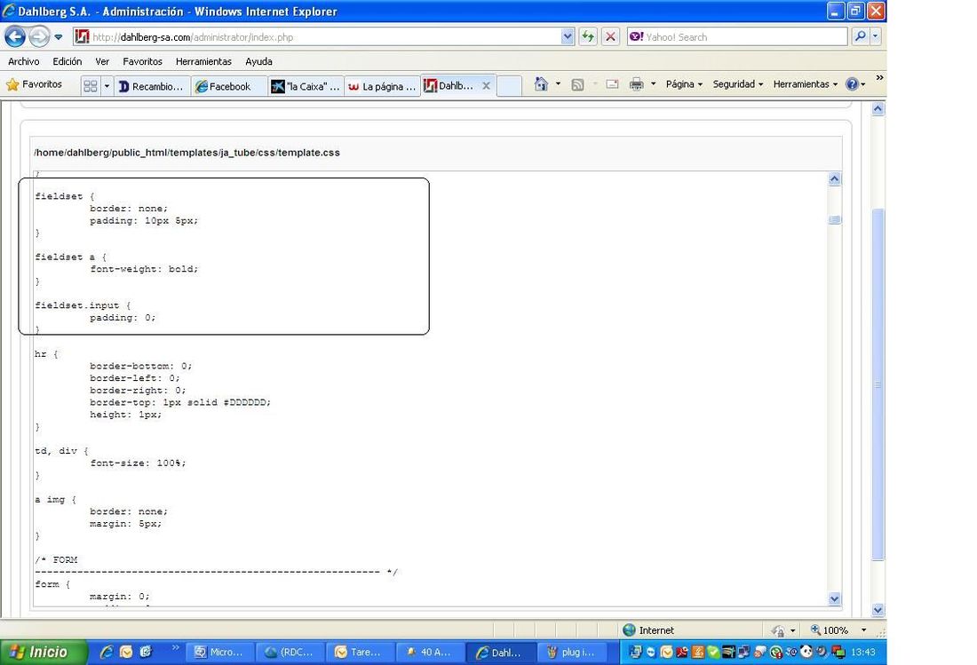This screenshot has width=977, height=665.
Task: Open the Página command bar menu
Action: coord(684,84)
